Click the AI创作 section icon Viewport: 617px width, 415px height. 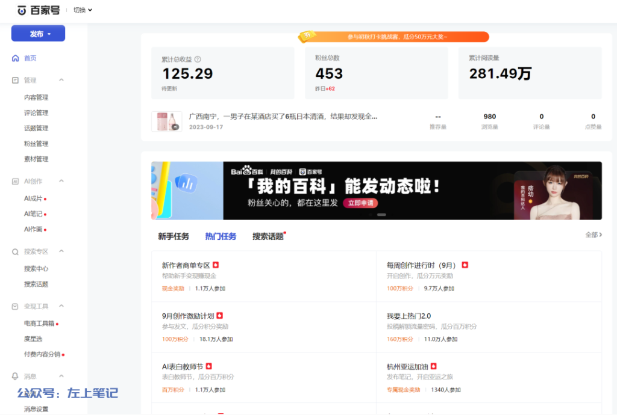tap(15, 182)
